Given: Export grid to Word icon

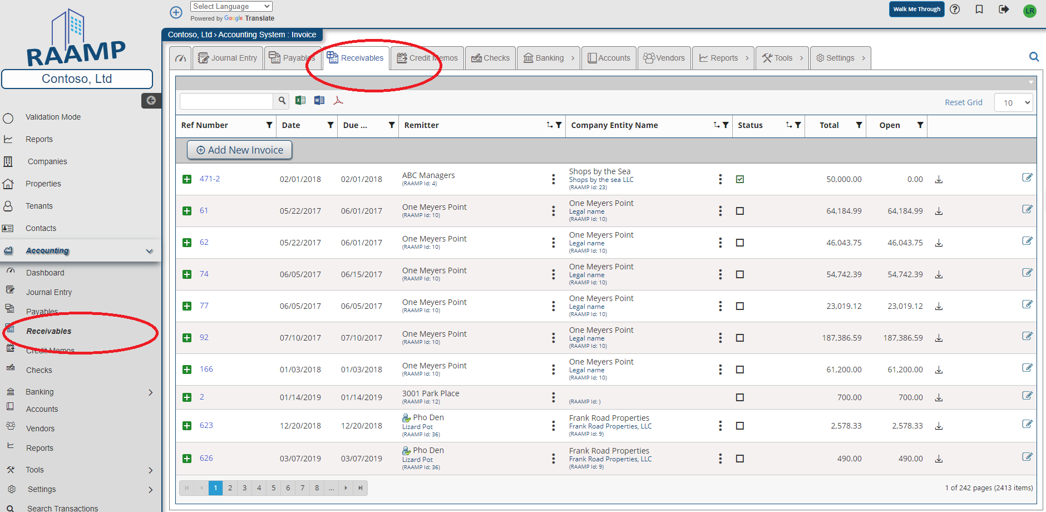Looking at the screenshot, I should [319, 100].
